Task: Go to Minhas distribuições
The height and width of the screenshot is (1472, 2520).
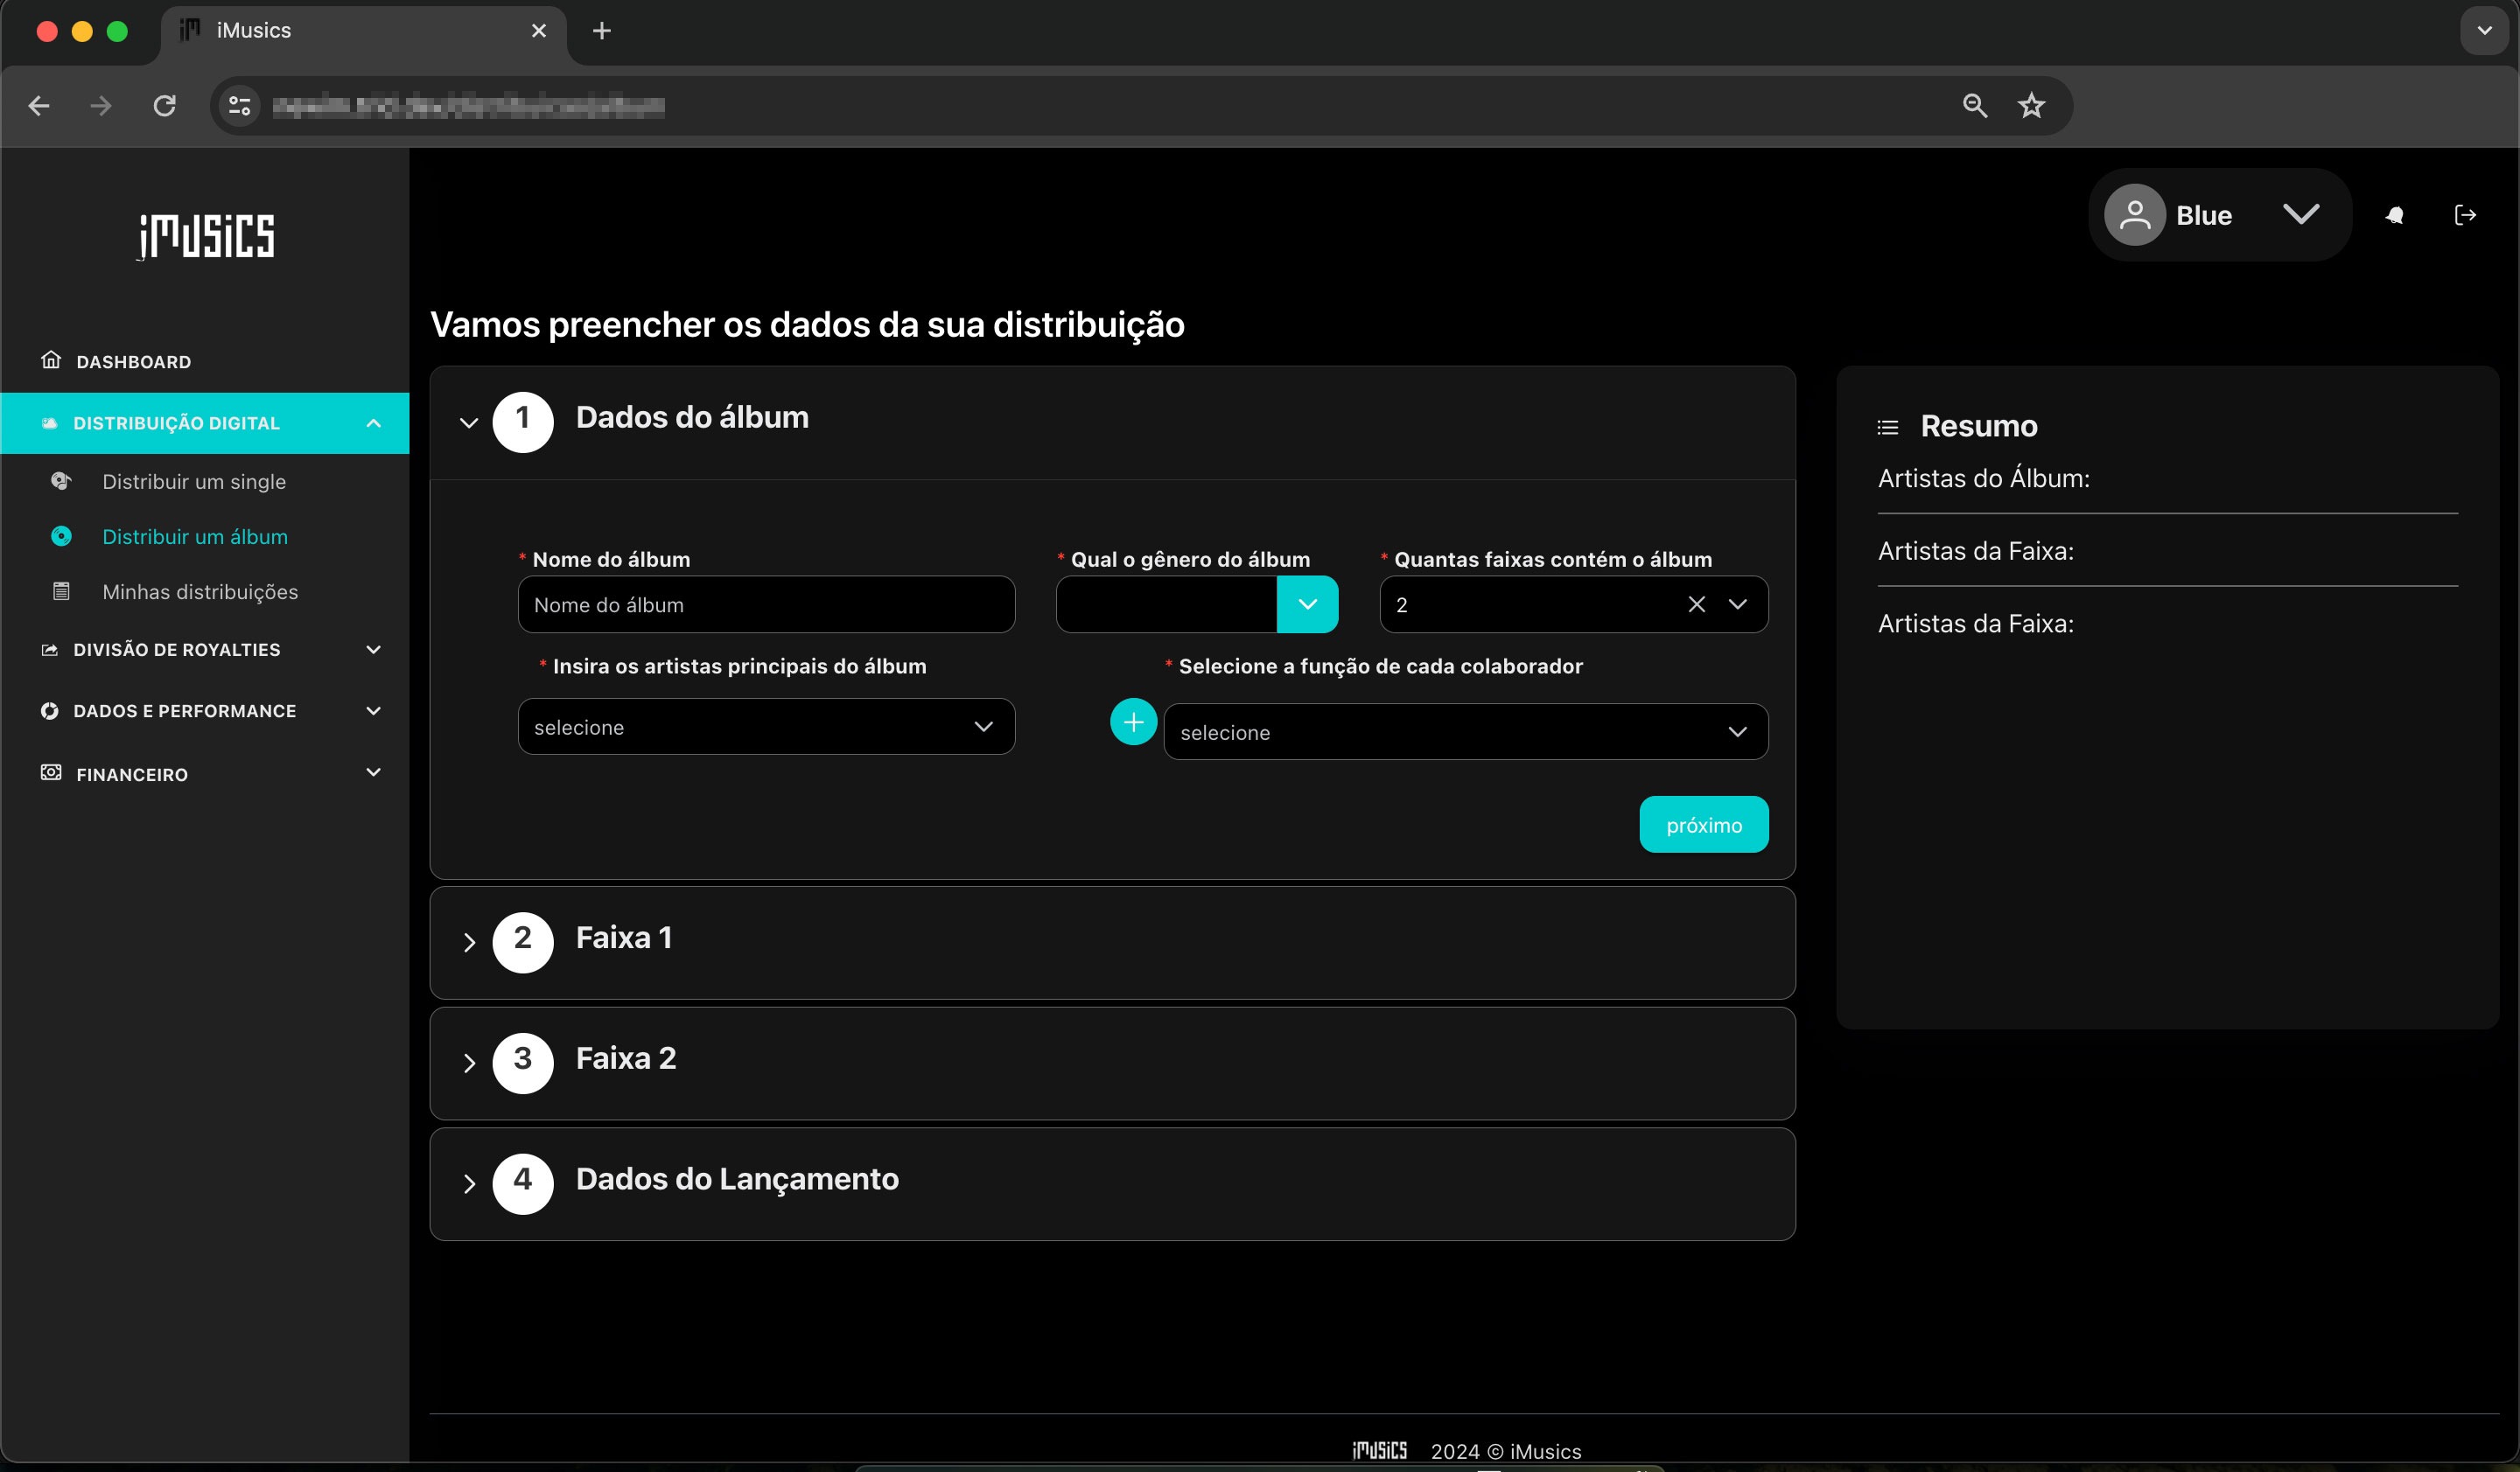Action: click(x=200, y=591)
